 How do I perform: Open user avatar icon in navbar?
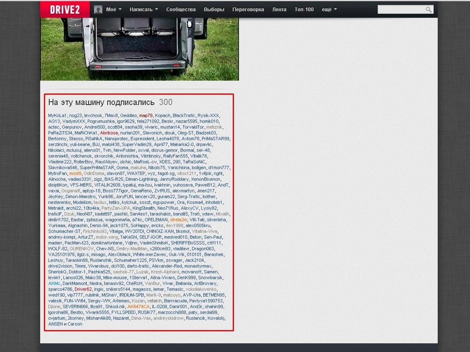[x=98, y=10]
